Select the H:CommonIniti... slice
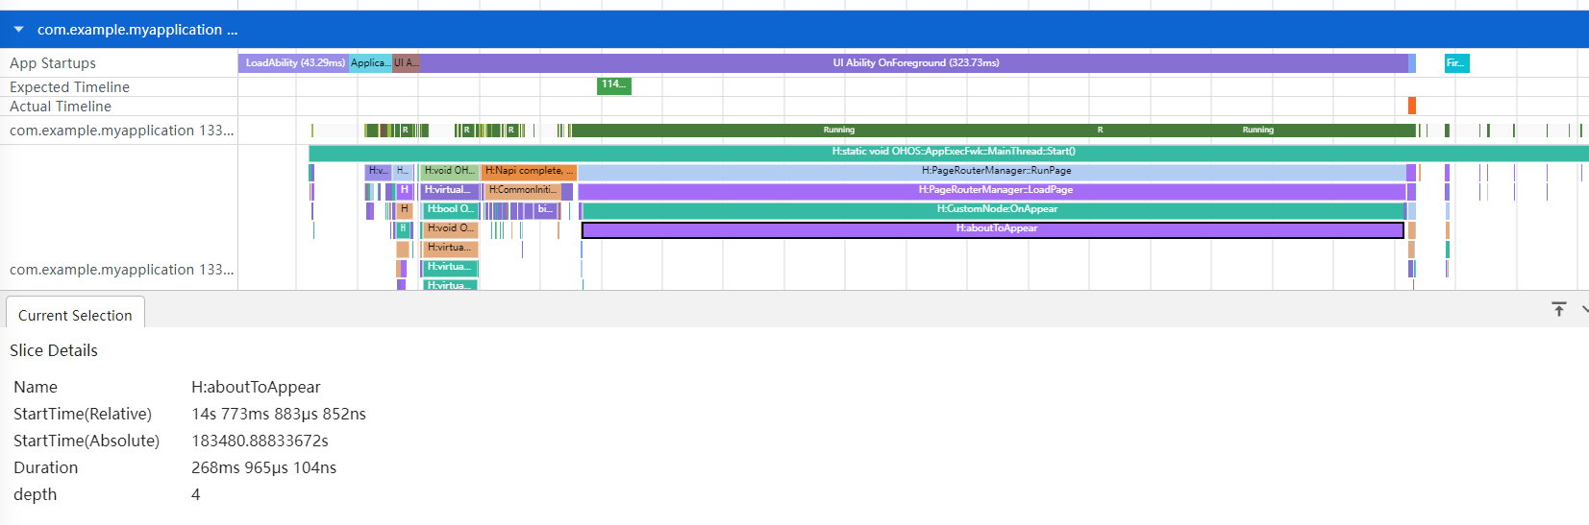The height and width of the screenshot is (525, 1589). pos(523,191)
